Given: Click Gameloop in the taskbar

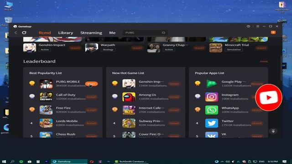Looking at the screenshot, I should [69, 161].
